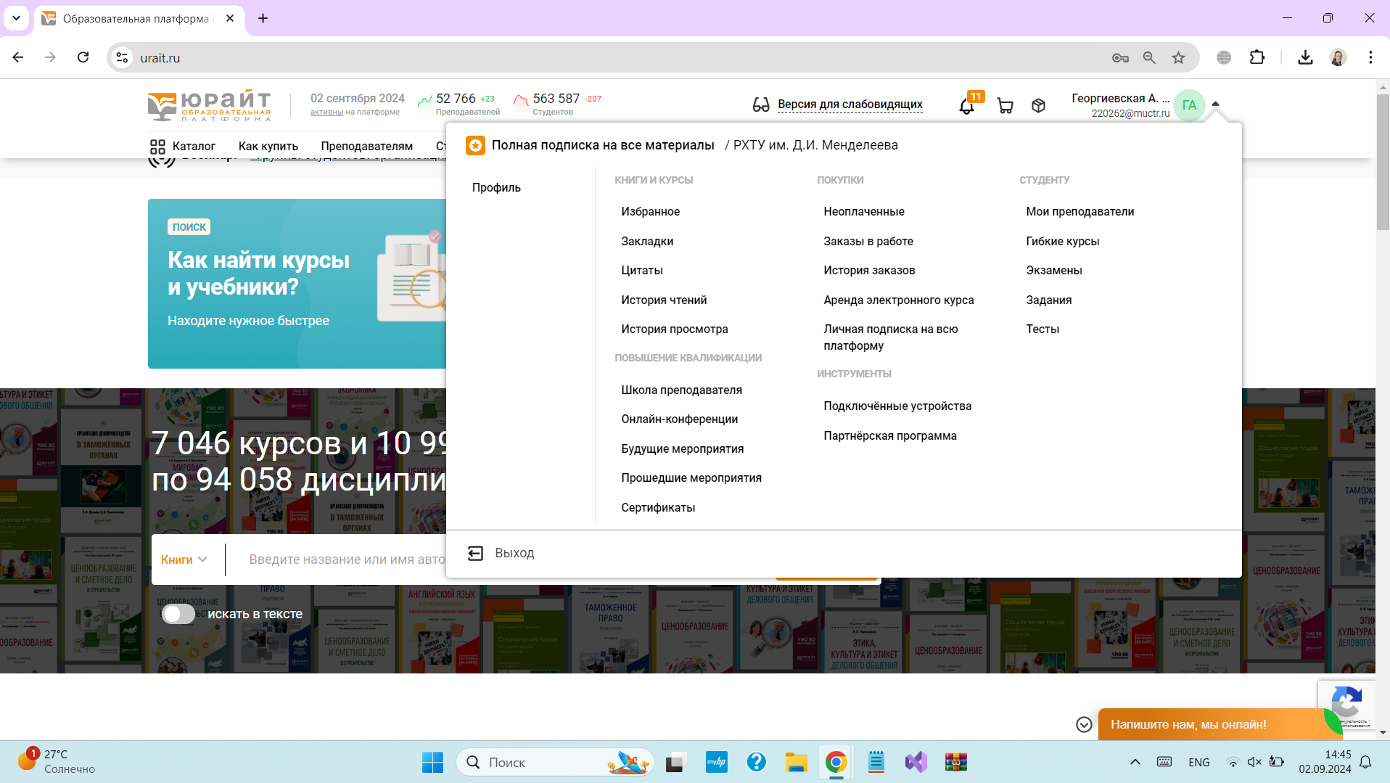Open Заказы в работе
Screen dimensions: 1390x783
(868, 241)
